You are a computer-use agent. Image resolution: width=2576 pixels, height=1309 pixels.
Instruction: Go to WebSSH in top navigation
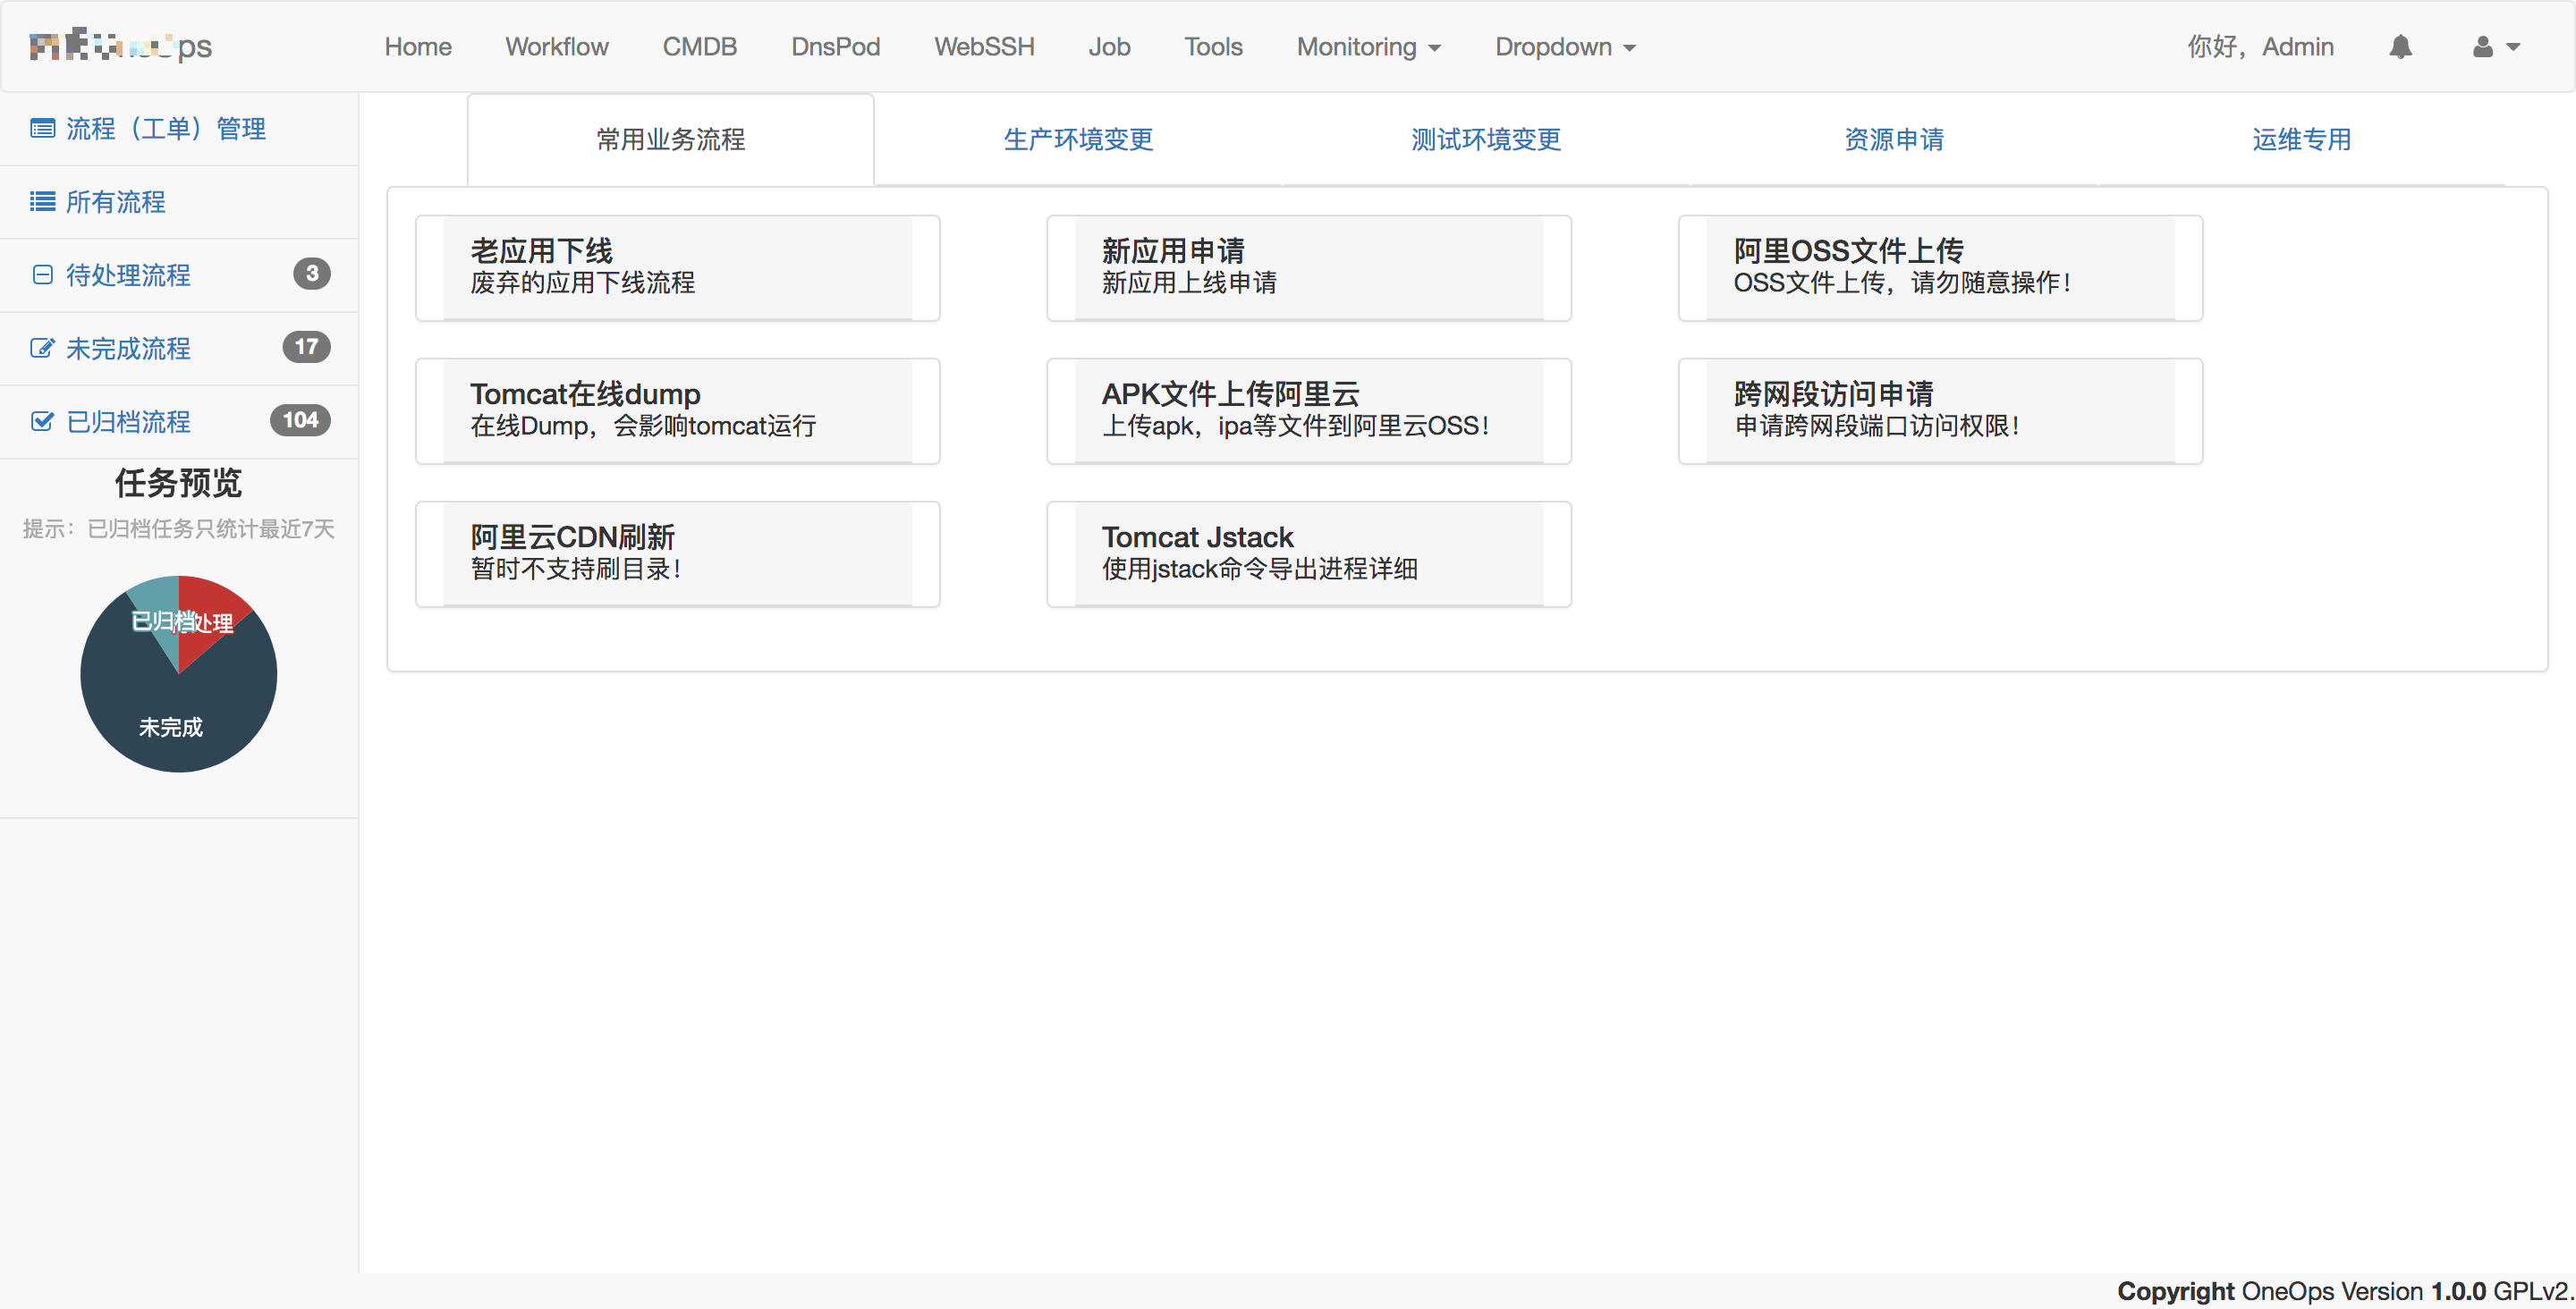tap(983, 47)
